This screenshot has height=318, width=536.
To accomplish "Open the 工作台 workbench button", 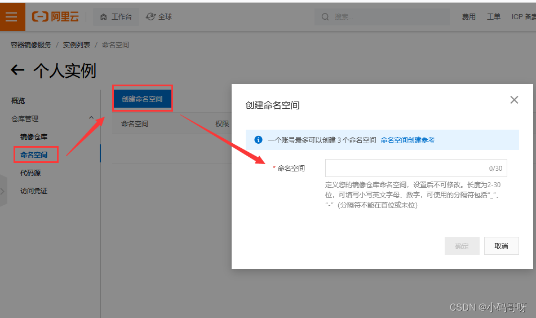I will click(x=116, y=17).
